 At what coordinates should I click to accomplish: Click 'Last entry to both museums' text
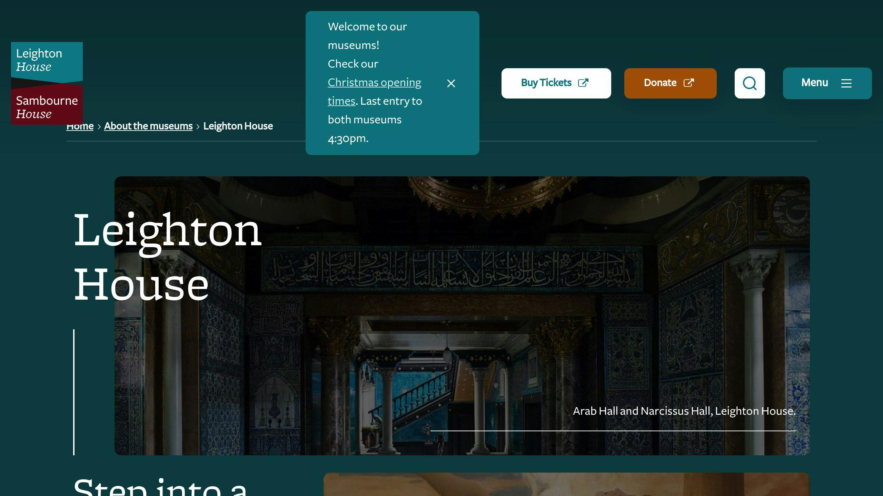375,110
